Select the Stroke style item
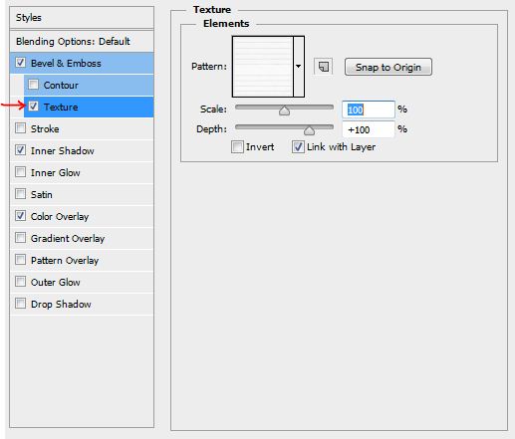Image resolution: width=515 pixels, height=439 pixels. click(82, 128)
